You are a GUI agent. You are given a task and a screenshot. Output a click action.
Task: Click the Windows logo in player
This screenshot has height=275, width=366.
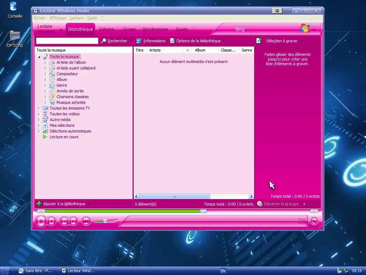(x=305, y=28)
